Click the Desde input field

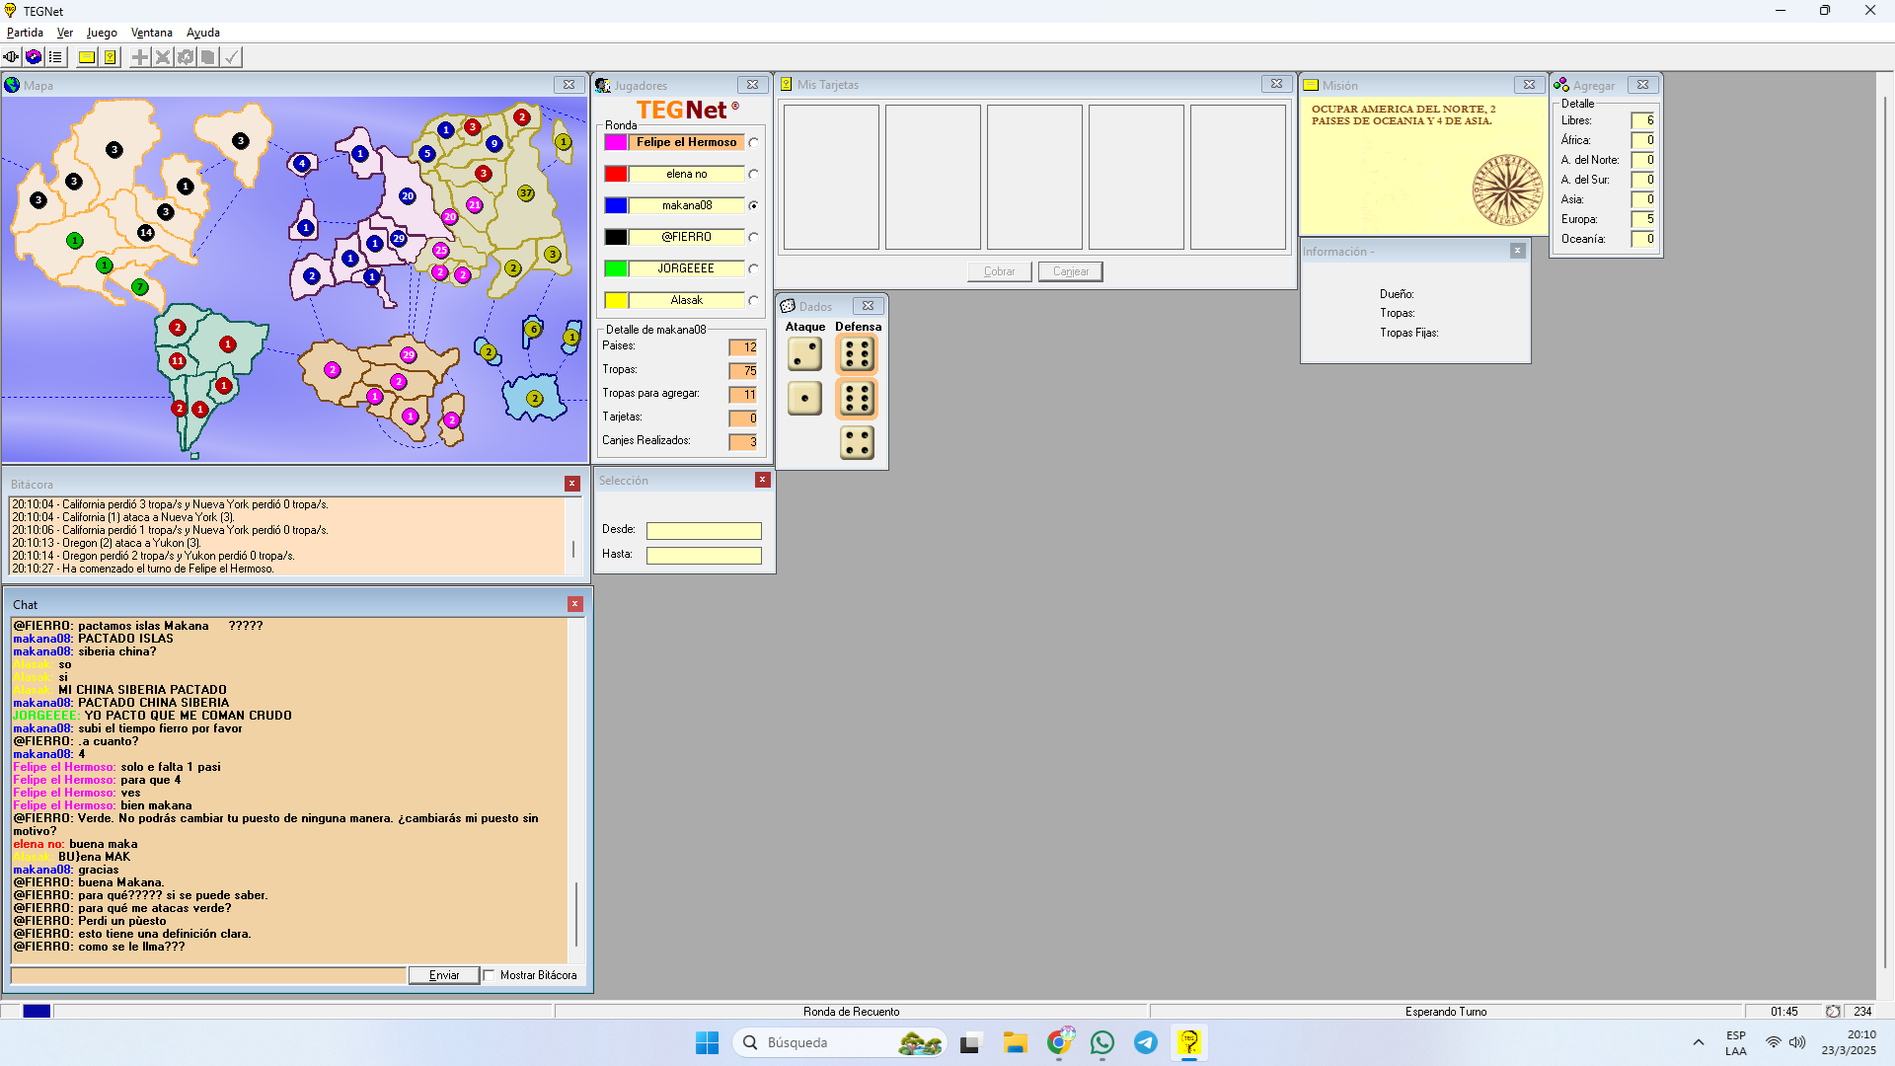(x=704, y=531)
